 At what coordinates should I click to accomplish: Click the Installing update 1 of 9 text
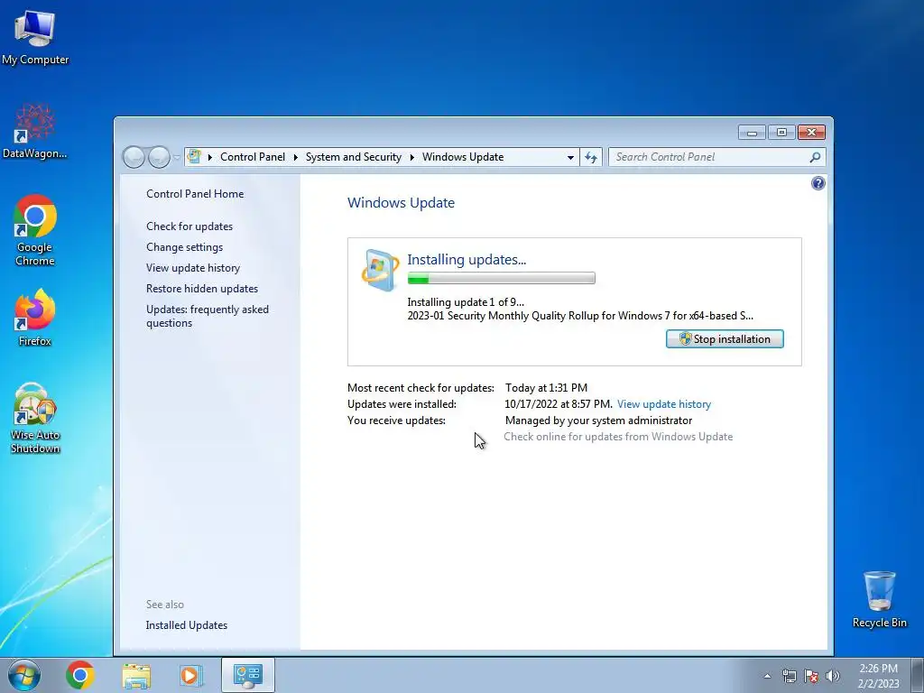tap(466, 302)
